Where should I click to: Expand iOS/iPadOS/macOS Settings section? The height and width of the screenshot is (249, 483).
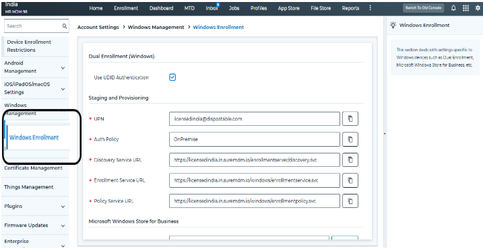click(63, 89)
